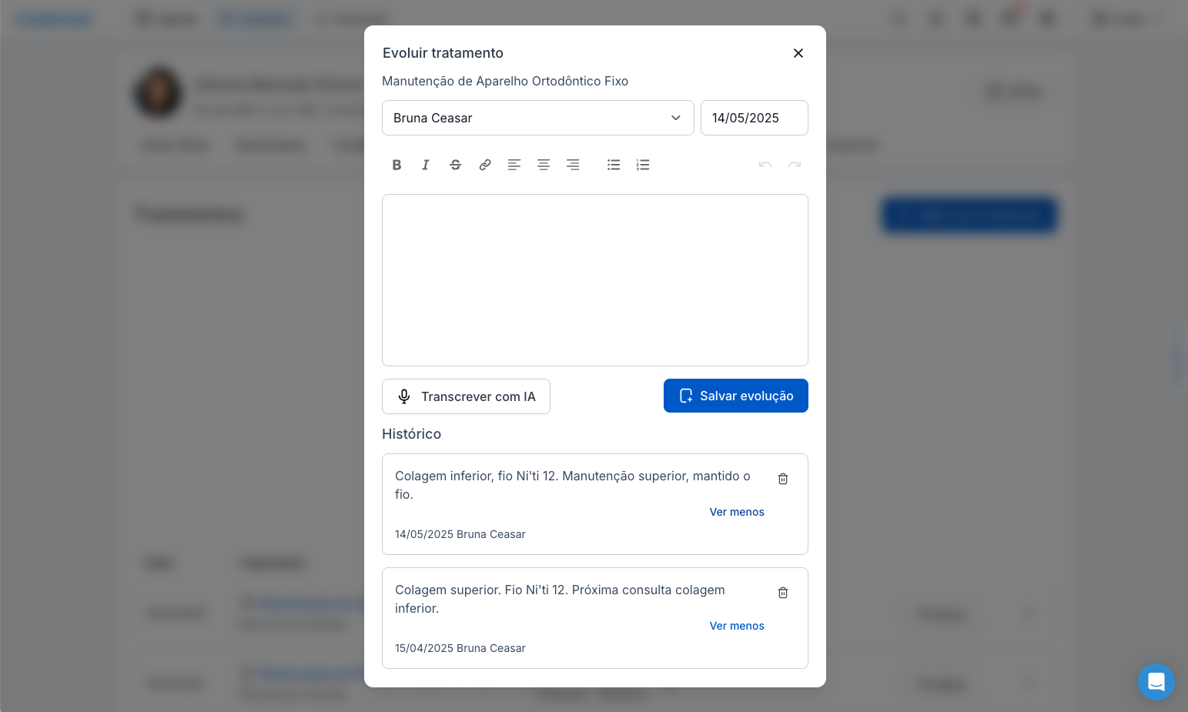Close the Evoluir tratamento dialog
This screenshot has width=1188, height=712.
point(798,53)
